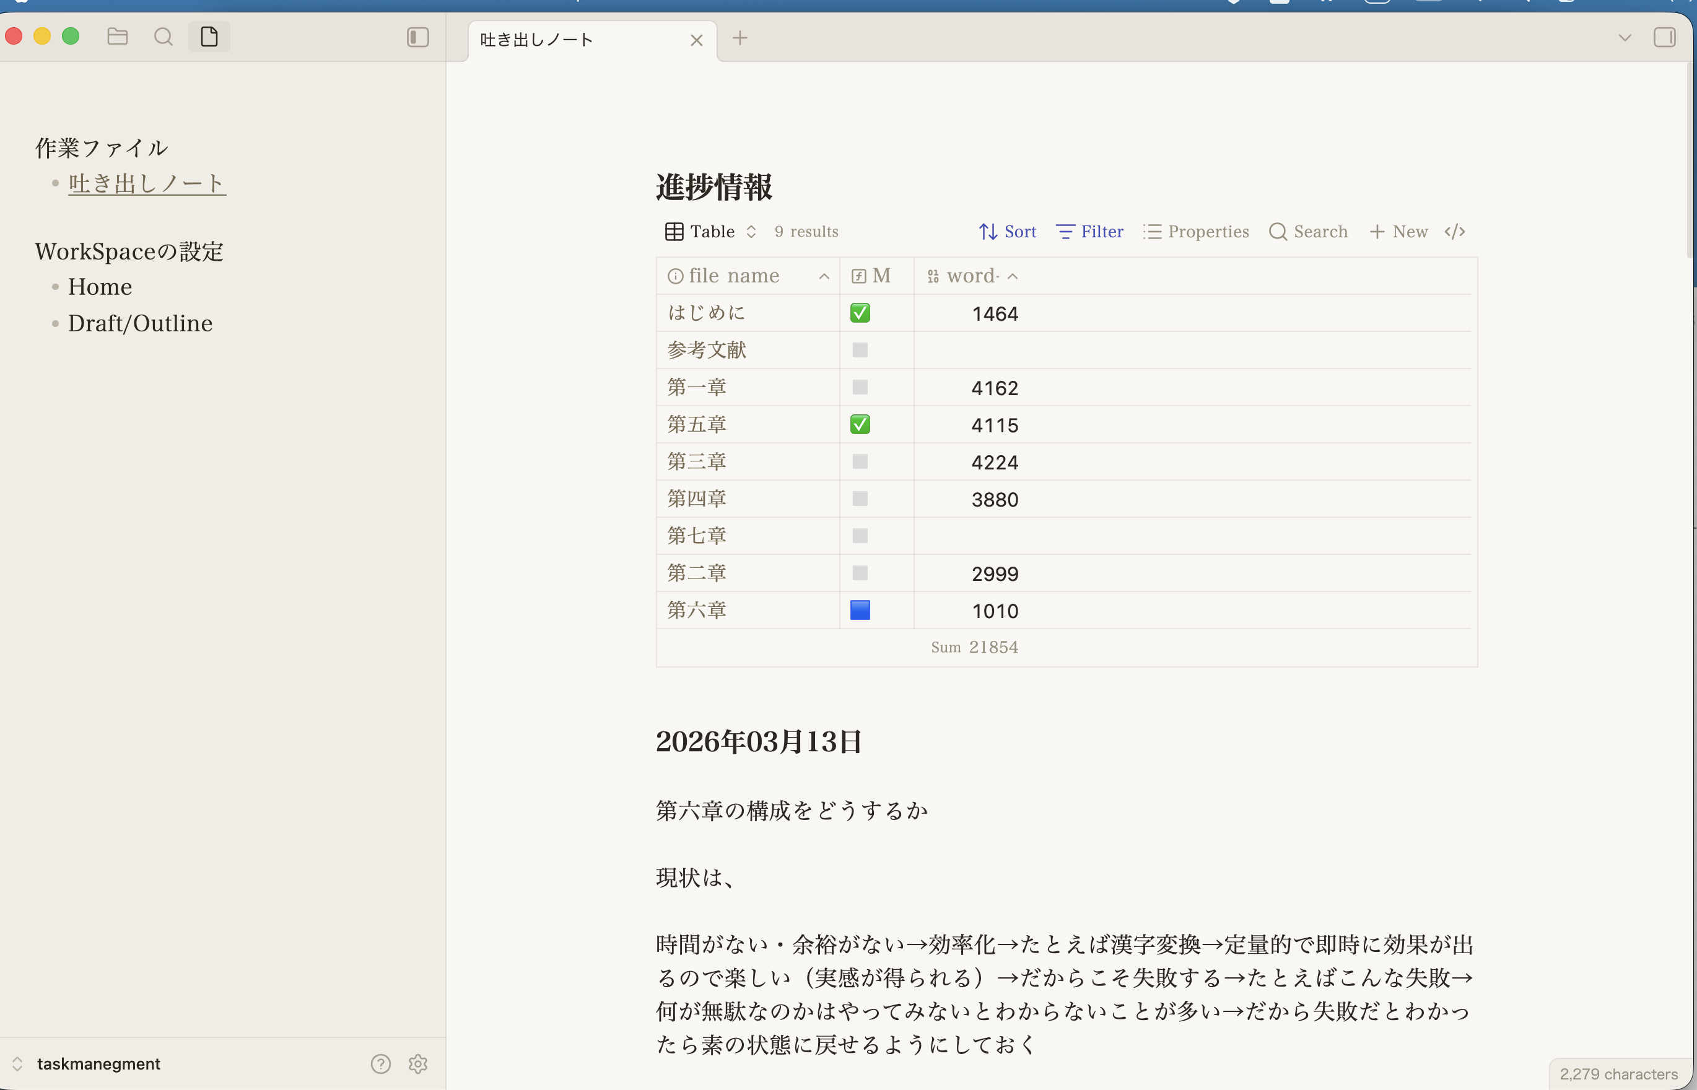1697x1090 pixels.
Task: Click the M column header
Action: (x=877, y=276)
